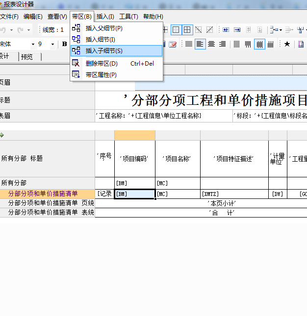Choose 插入细节(I) from the menu
Viewport: 307px width, 316px height.
[117, 40]
